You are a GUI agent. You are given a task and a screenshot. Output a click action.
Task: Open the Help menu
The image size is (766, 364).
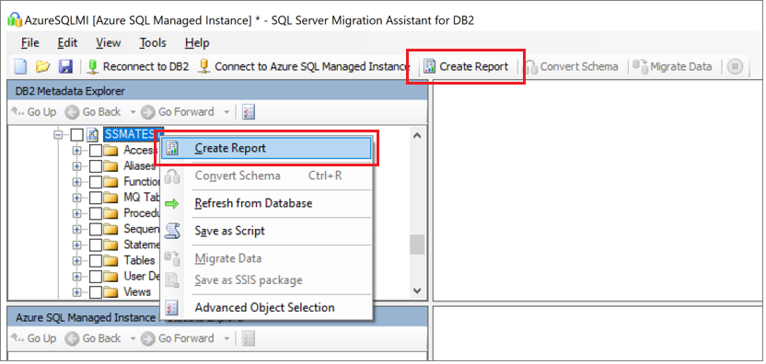coord(197,43)
